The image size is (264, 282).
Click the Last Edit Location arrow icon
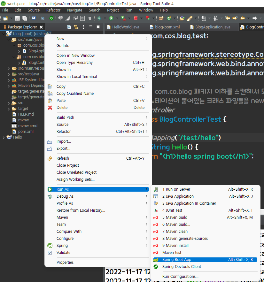(228, 18)
